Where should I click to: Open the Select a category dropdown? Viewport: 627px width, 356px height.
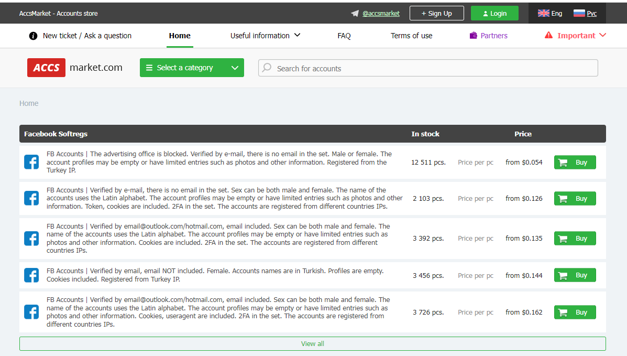click(192, 68)
